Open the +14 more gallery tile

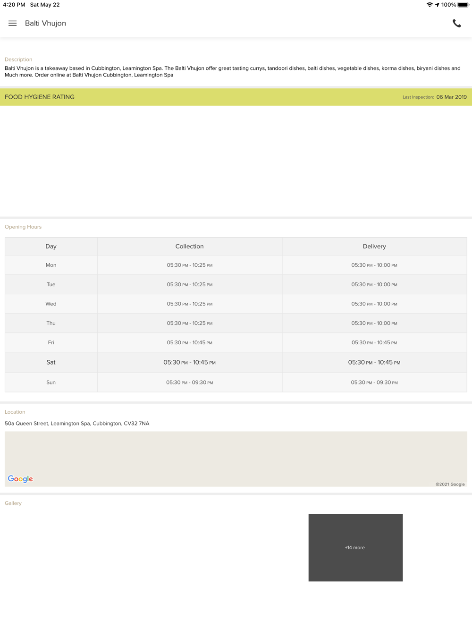coord(355,548)
